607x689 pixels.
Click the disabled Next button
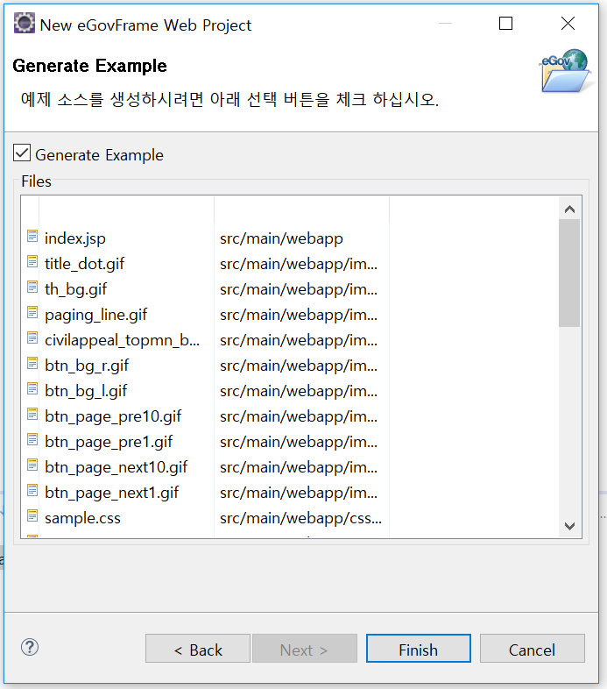305,649
